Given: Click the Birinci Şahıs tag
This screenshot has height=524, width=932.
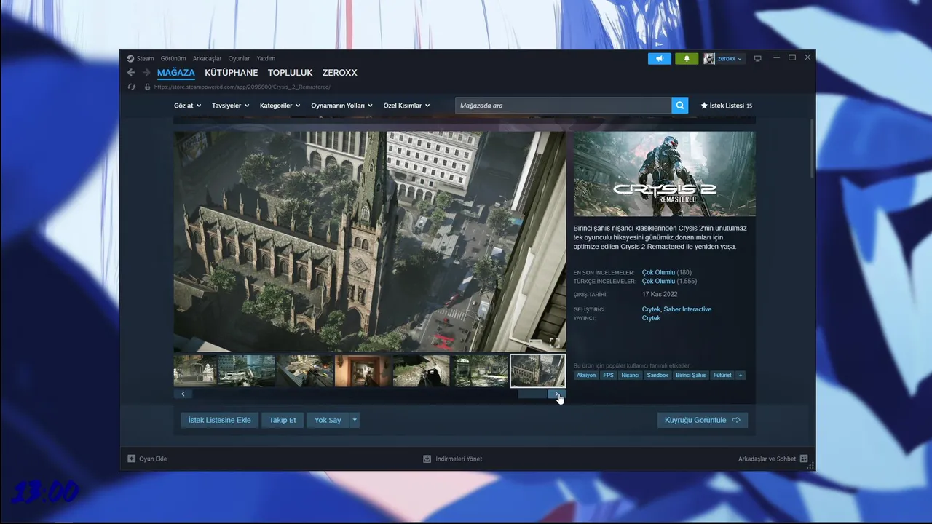Looking at the screenshot, I should [690, 376].
